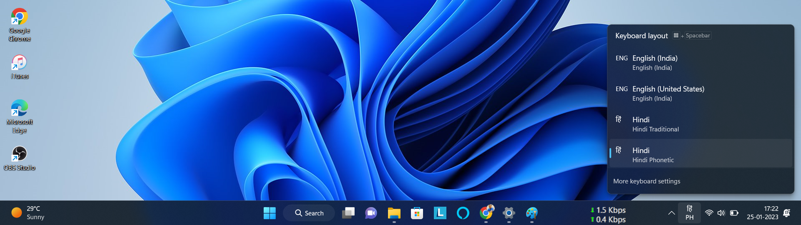This screenshot has height=225, width=801.
Task: Choose Hindi Traditional keyboard layout
Action: [700, 124]
